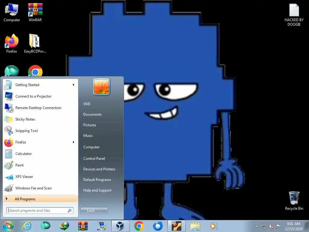Screen dimensions: 309x232
Task: Click the network tray icon
Action: 264,226
